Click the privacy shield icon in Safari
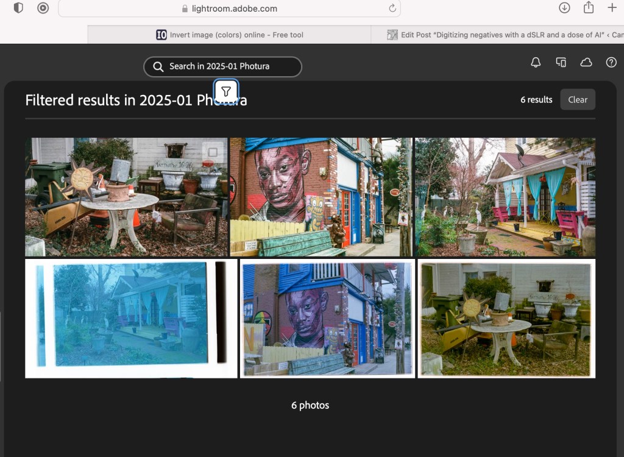Image resolution: width=624 pixels, height=457 pixels. coord(18,8)
